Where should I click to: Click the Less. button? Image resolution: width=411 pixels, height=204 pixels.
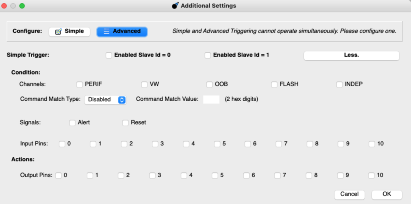[x=351, y=55]
